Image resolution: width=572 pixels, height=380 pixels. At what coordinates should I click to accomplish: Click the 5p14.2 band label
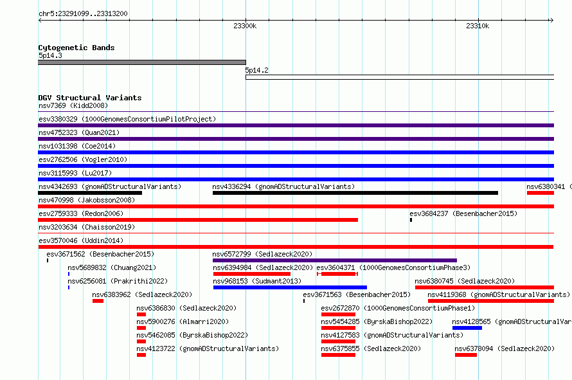(x=257, y=71)
